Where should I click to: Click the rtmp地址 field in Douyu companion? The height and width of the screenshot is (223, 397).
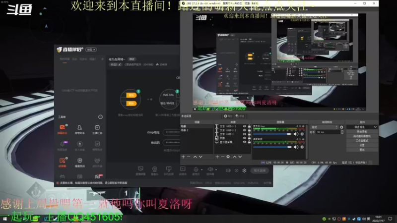pos(171,132)
